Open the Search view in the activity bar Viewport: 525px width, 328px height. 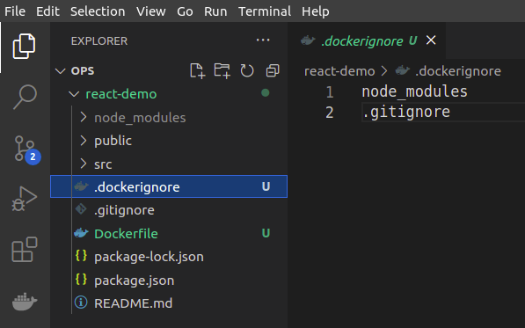point(25,97)
